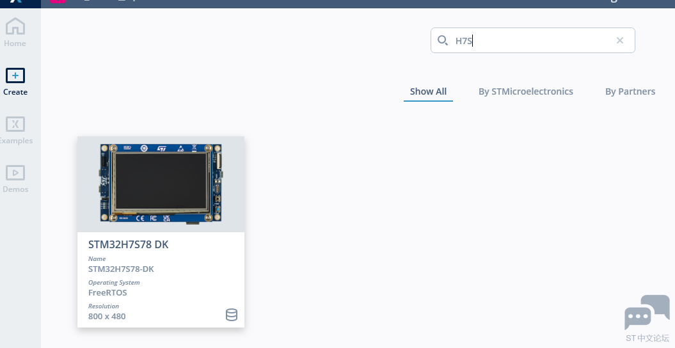This screenshot has width=675, height=348.
Task: Click the 800 x 480 resolution value
Action: 107,316
